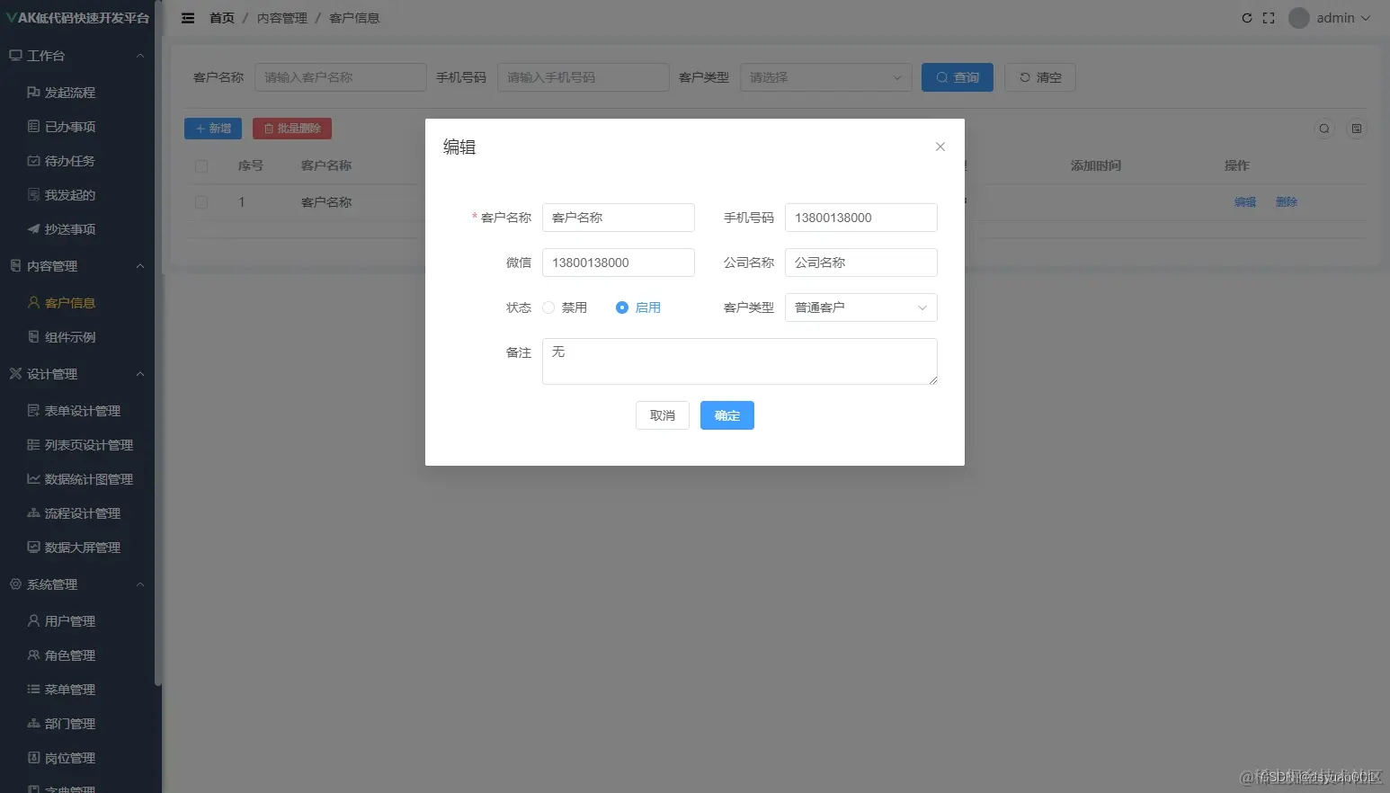Select the 启用 status radio button
Viewport: 1390px width, 793px height.
coord(622,307)
